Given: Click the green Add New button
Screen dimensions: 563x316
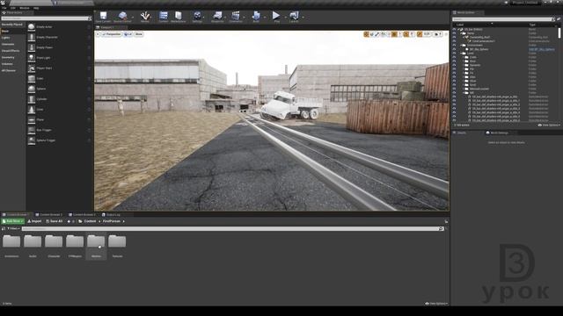Looking at the screenshot, I should point(13,221).
